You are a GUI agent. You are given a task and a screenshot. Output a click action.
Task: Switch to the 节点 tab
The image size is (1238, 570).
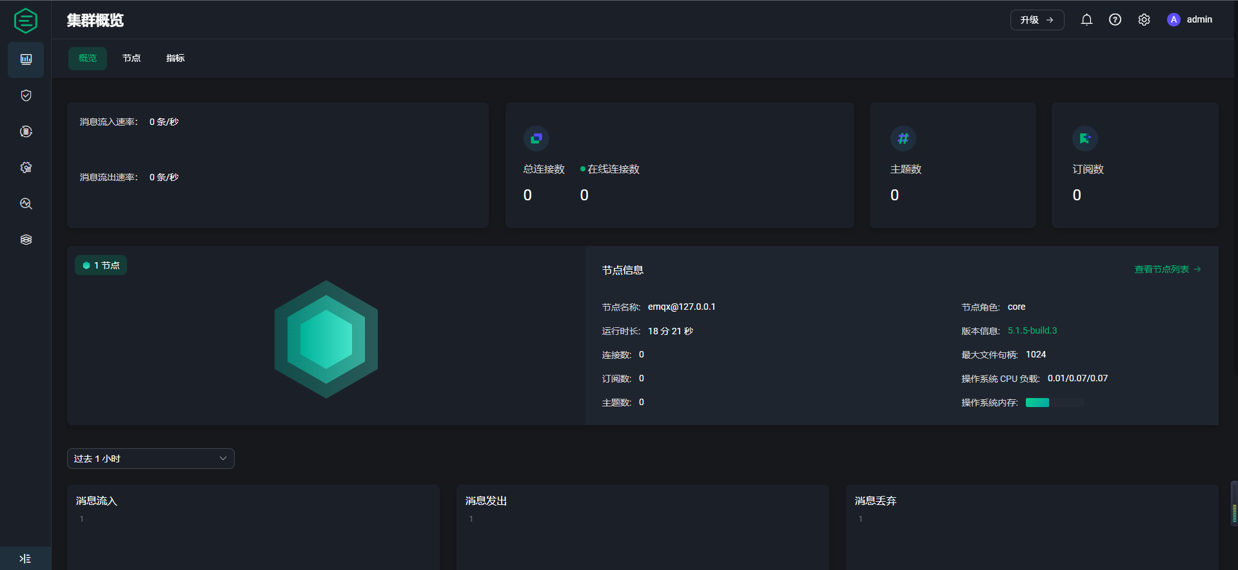pos(132,58)
